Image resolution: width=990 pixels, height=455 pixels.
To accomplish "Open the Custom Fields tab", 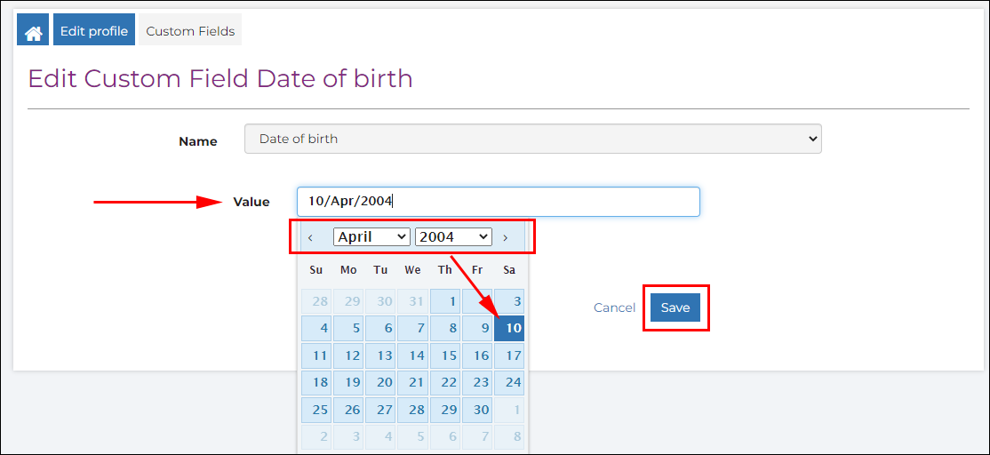I will [190, 29].
